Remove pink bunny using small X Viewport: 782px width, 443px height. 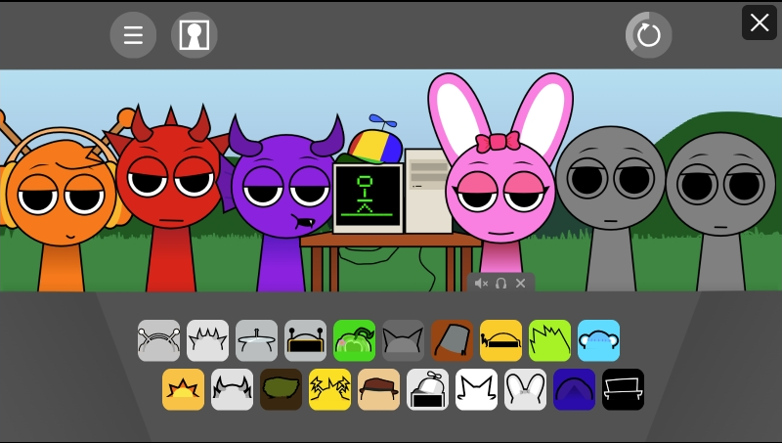[x=520, y=284]
